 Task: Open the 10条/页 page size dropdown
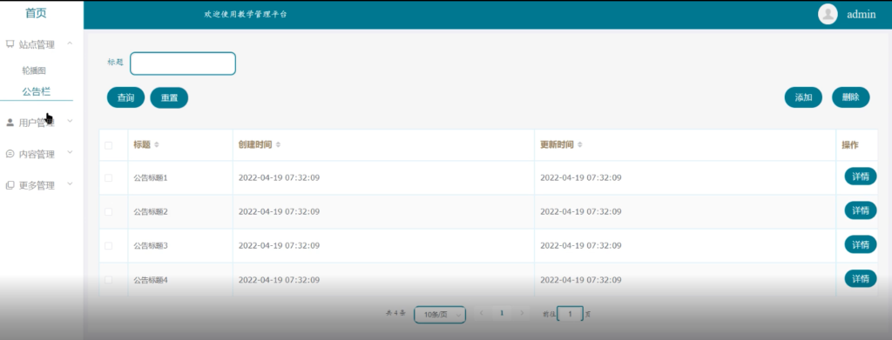tap(440, 315)
